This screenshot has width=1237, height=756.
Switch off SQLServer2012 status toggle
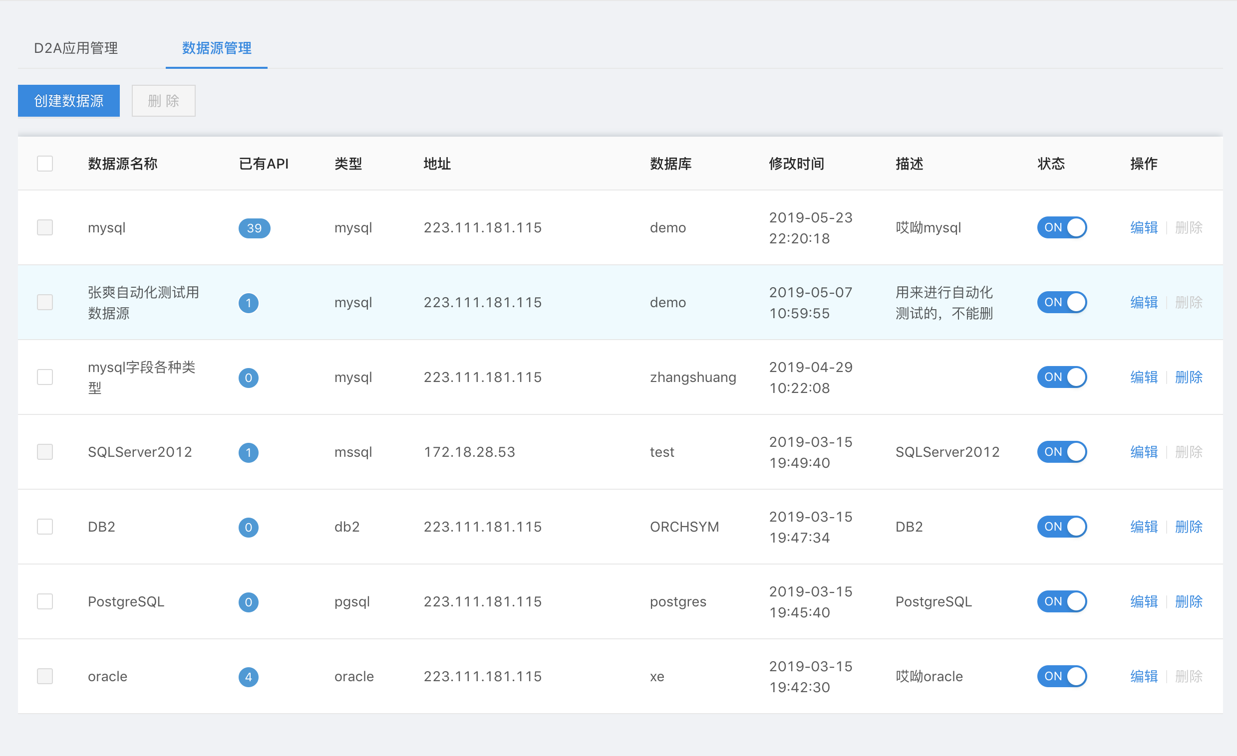point(1061,452)
